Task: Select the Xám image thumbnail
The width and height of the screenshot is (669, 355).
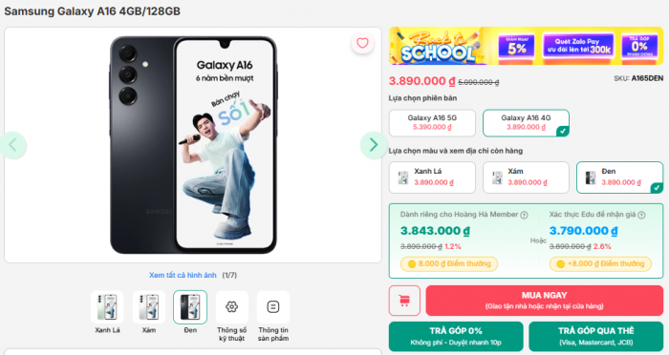Action: [149, 307]
